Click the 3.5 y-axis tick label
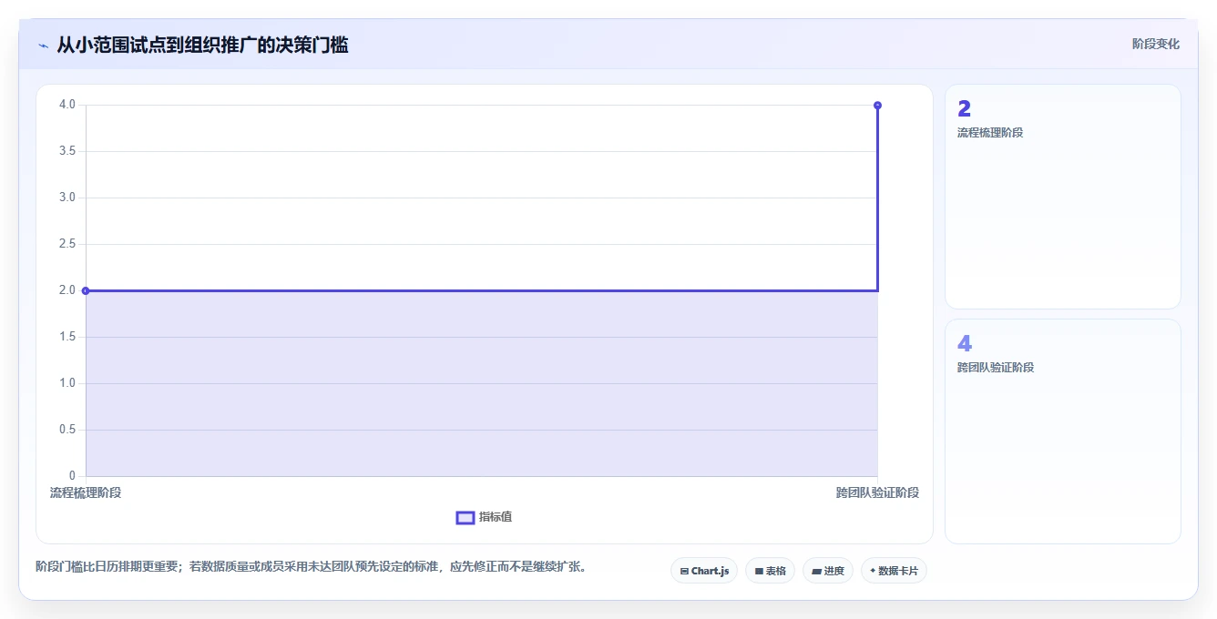This screenshot has width=1217, height=619. (66, 151)
